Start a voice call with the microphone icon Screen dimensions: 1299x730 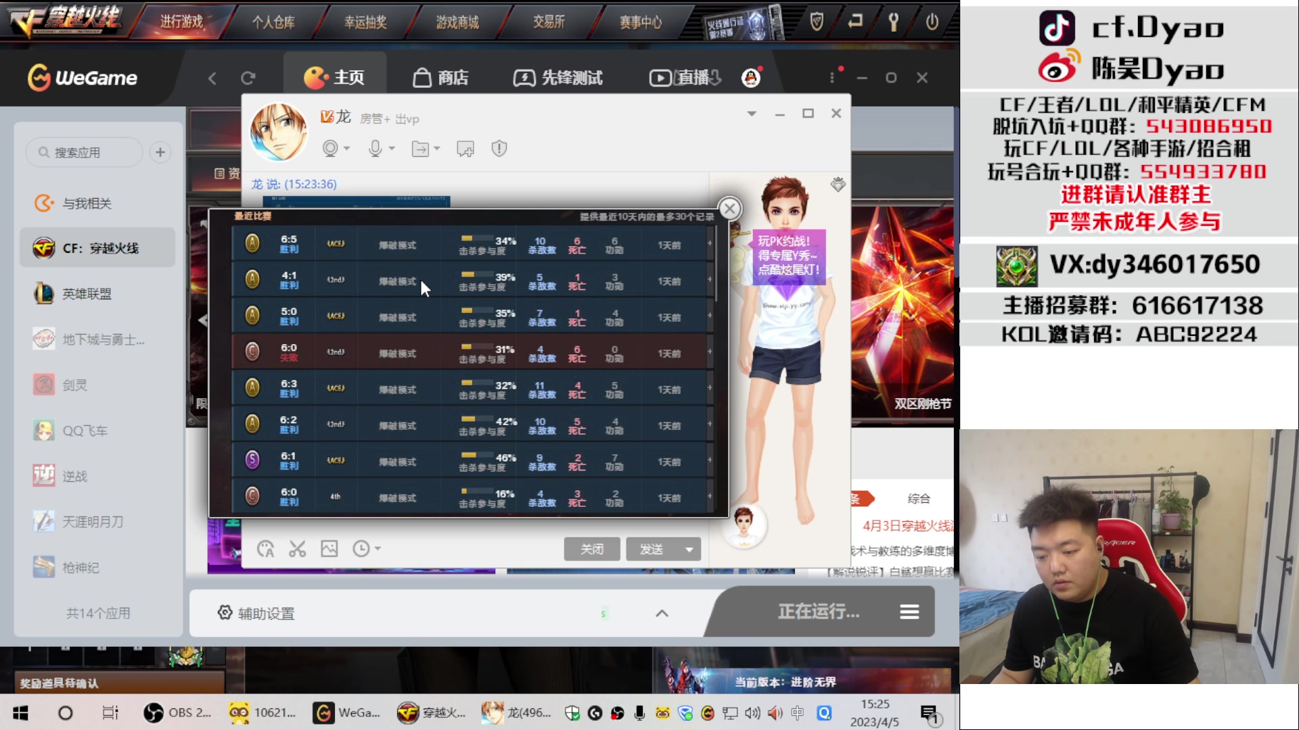(375, 149)
